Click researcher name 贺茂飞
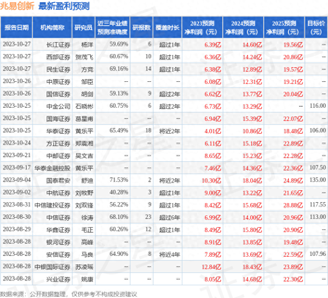This screenshot has width=328, height=298. point(84,57)
